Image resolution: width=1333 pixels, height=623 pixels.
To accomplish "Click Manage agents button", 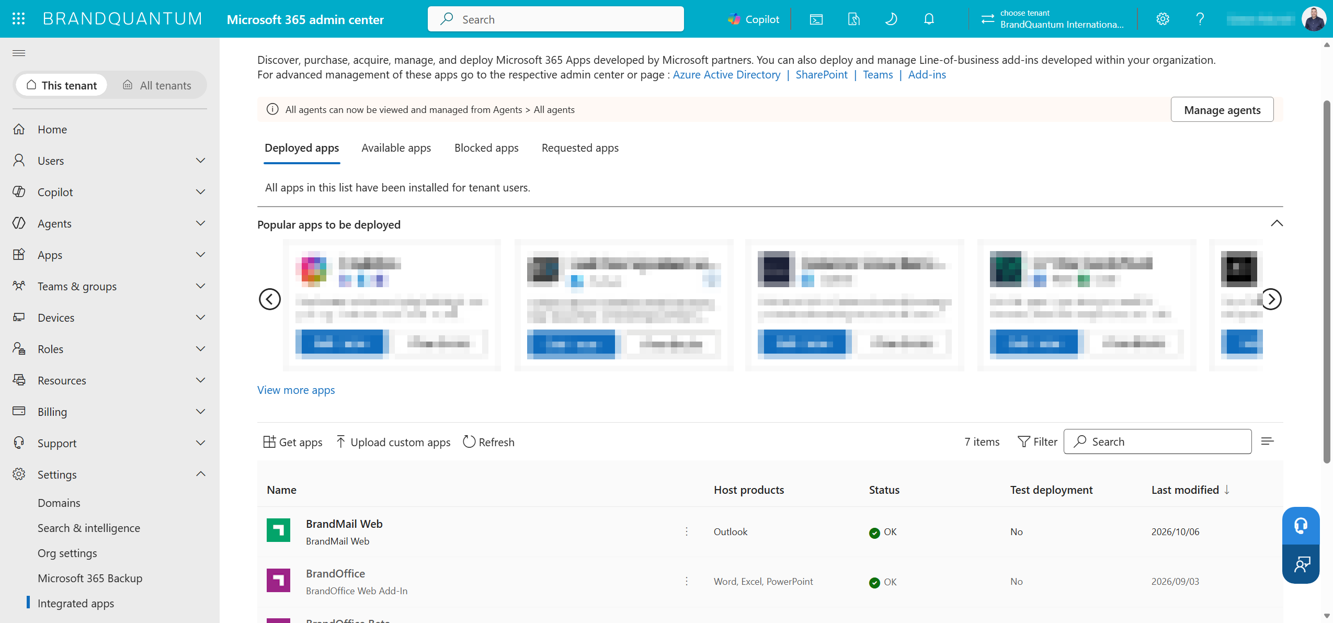I will coord(1222,110).
